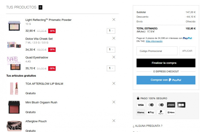This screenshot has height=132, width=200.
Task: Remove Mini Blush Orgasm Rush gift
Action: point(114,102)
